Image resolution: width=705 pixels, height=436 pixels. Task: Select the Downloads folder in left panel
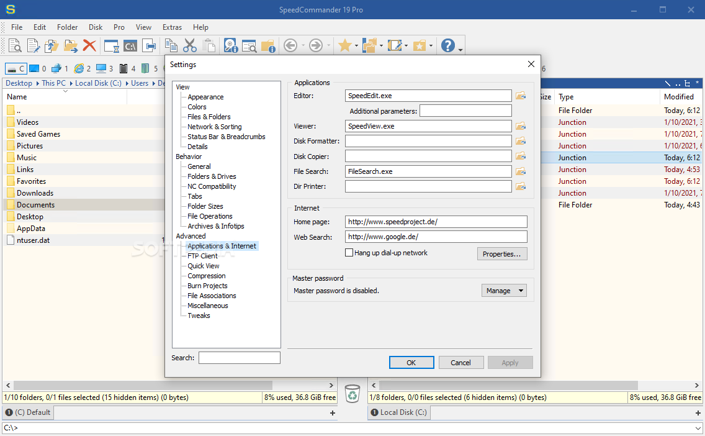[35, 193]
